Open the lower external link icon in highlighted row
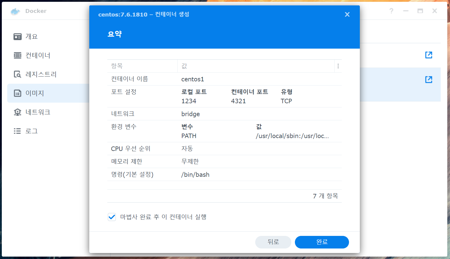450x259 pixels. pyautogui.click(x=429, y=80)
